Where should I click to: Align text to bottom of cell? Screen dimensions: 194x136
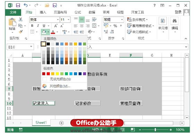pyautogui.click(x=88, y=20)
